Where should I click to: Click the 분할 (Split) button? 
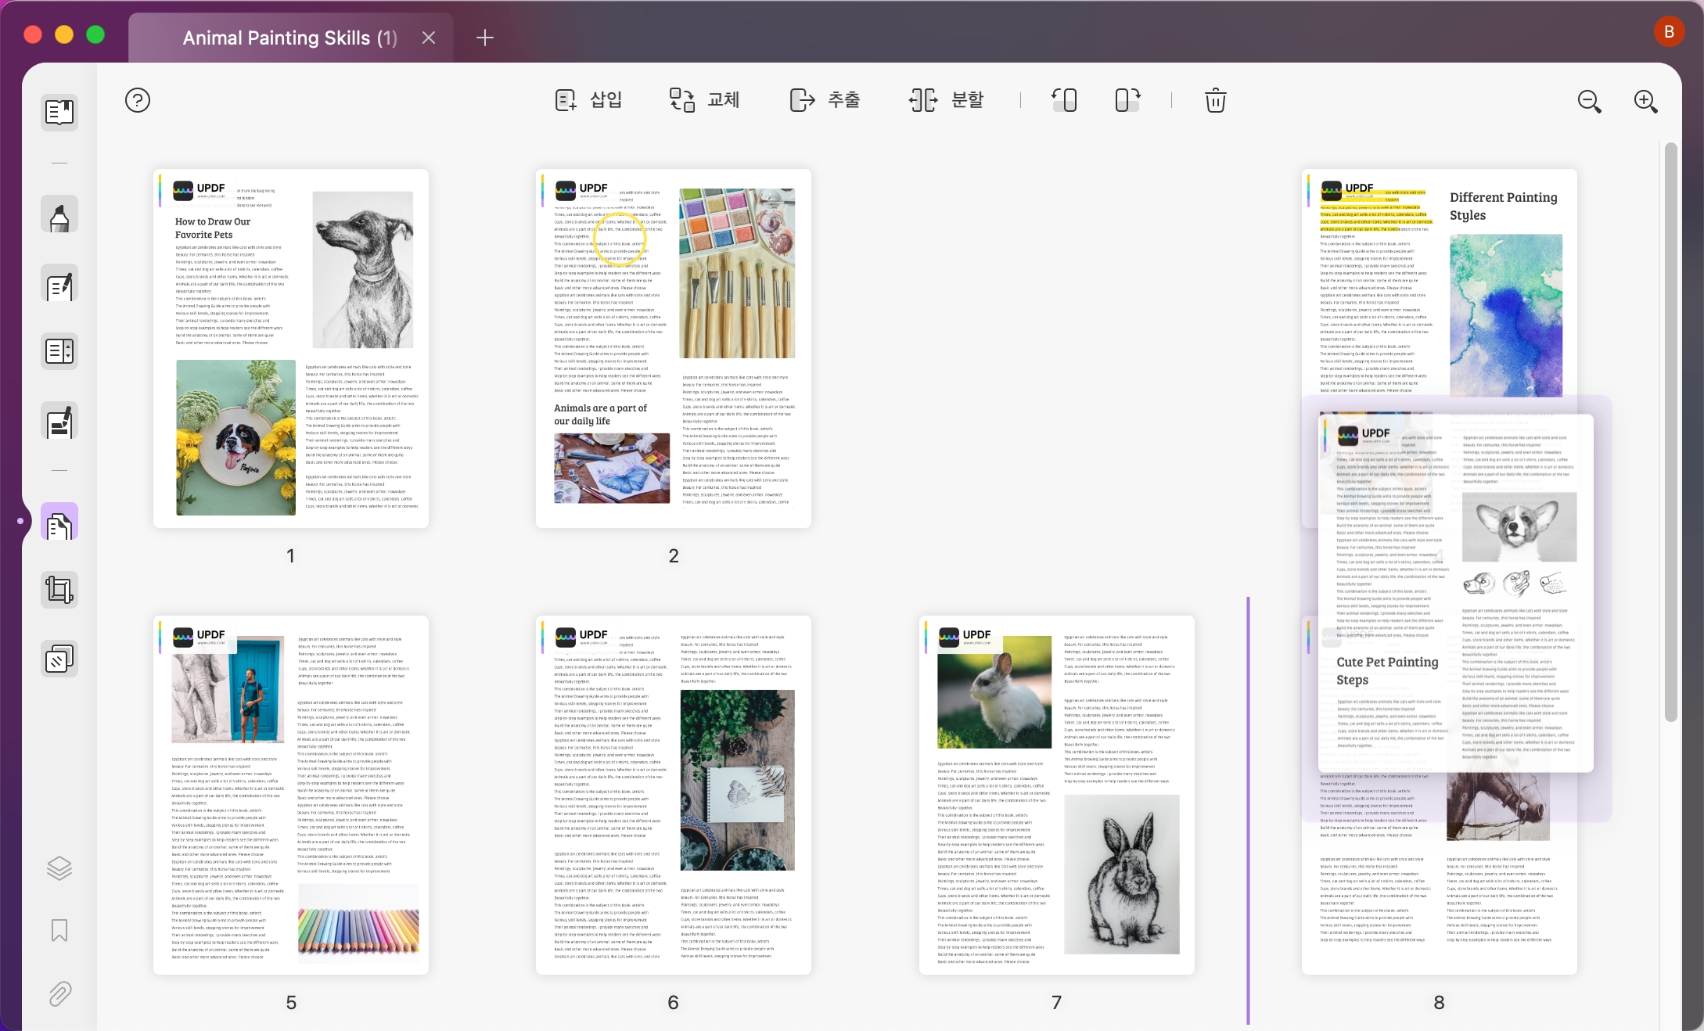coord(946,100)
